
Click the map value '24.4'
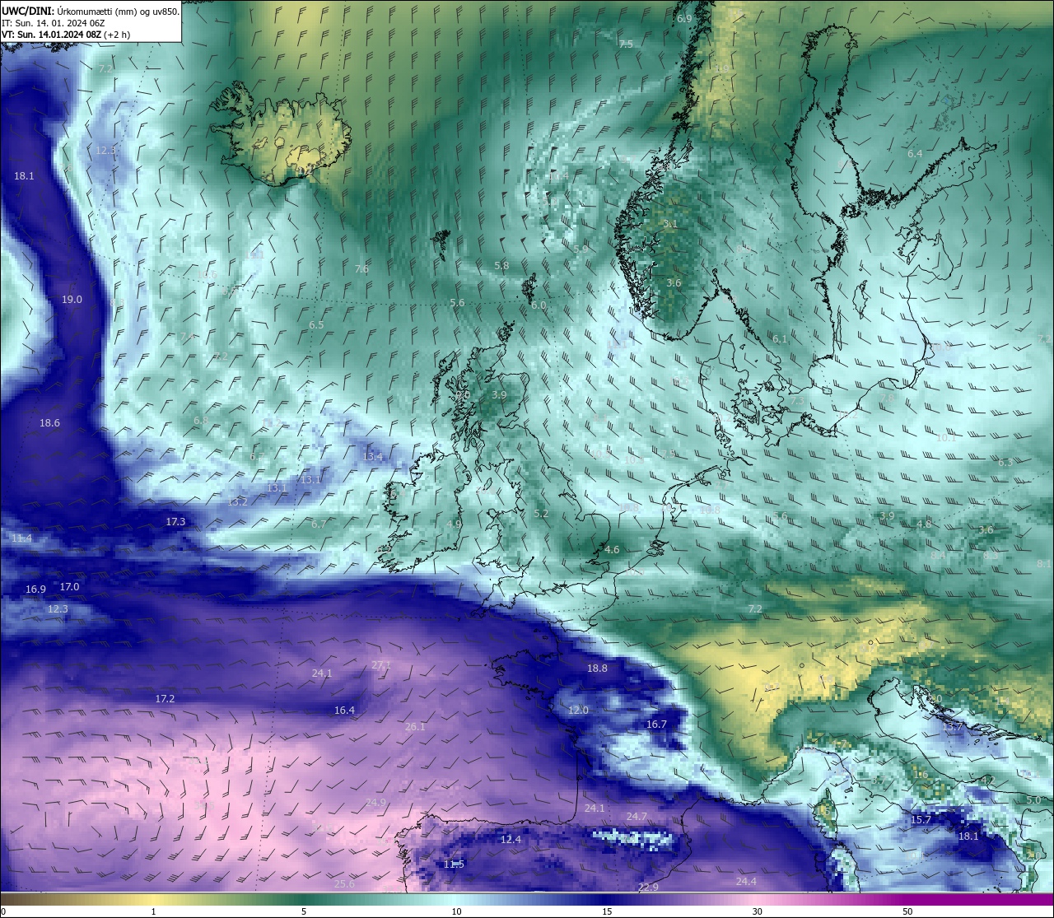click(x=746, y=881)
